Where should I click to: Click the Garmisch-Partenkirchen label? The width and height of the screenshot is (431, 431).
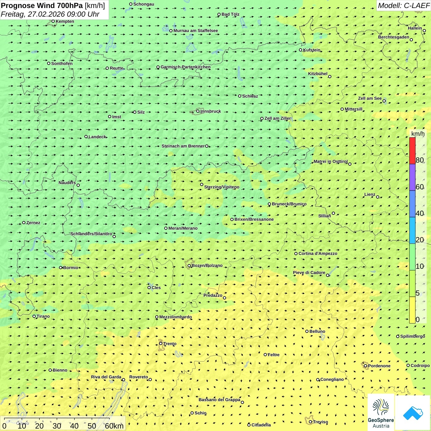[x=186, y=67]
